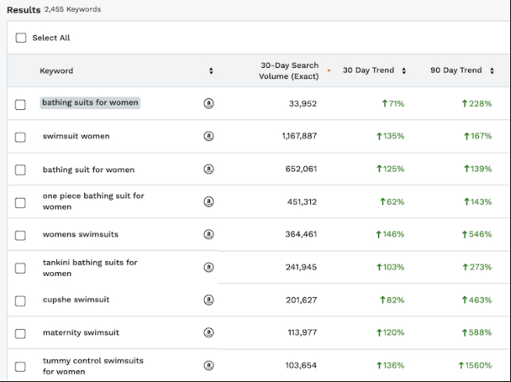Image resolution: width=511 pixels, height=382 pixels.
Task: Open Amazon icon for one piece bathing suit
Action: click(209, 202)
